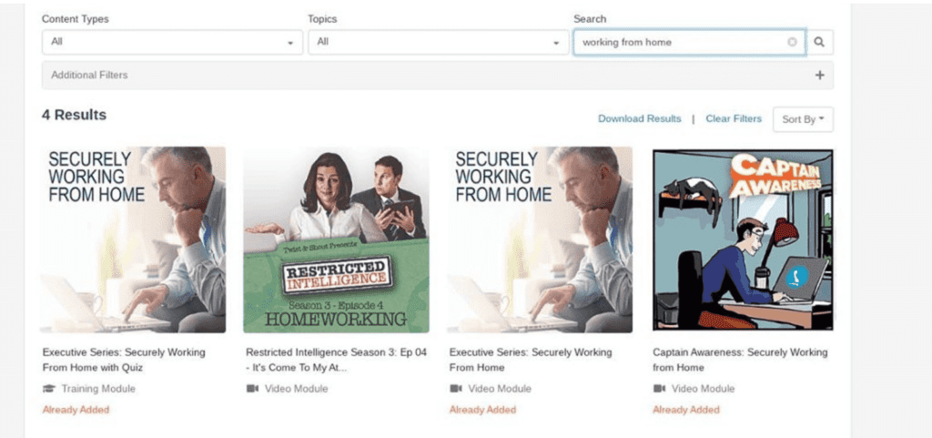This screenshot has height=438, width=932.
Task: Open 'Executive Series: Securely Working From Home with Quiz' title
Action: [x=124, y=361]
